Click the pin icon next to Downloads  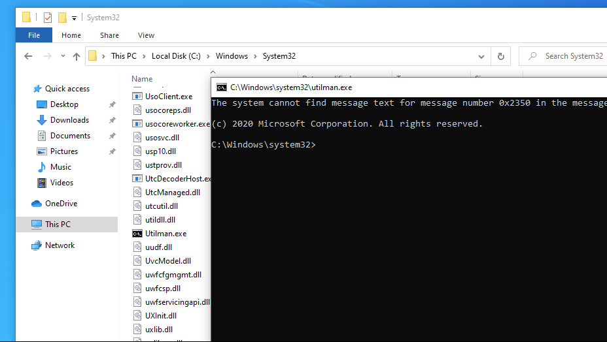113,120
